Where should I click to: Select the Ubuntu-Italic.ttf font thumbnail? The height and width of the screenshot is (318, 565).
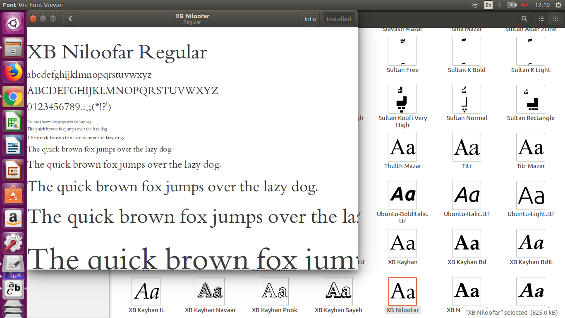coord(467,195)
